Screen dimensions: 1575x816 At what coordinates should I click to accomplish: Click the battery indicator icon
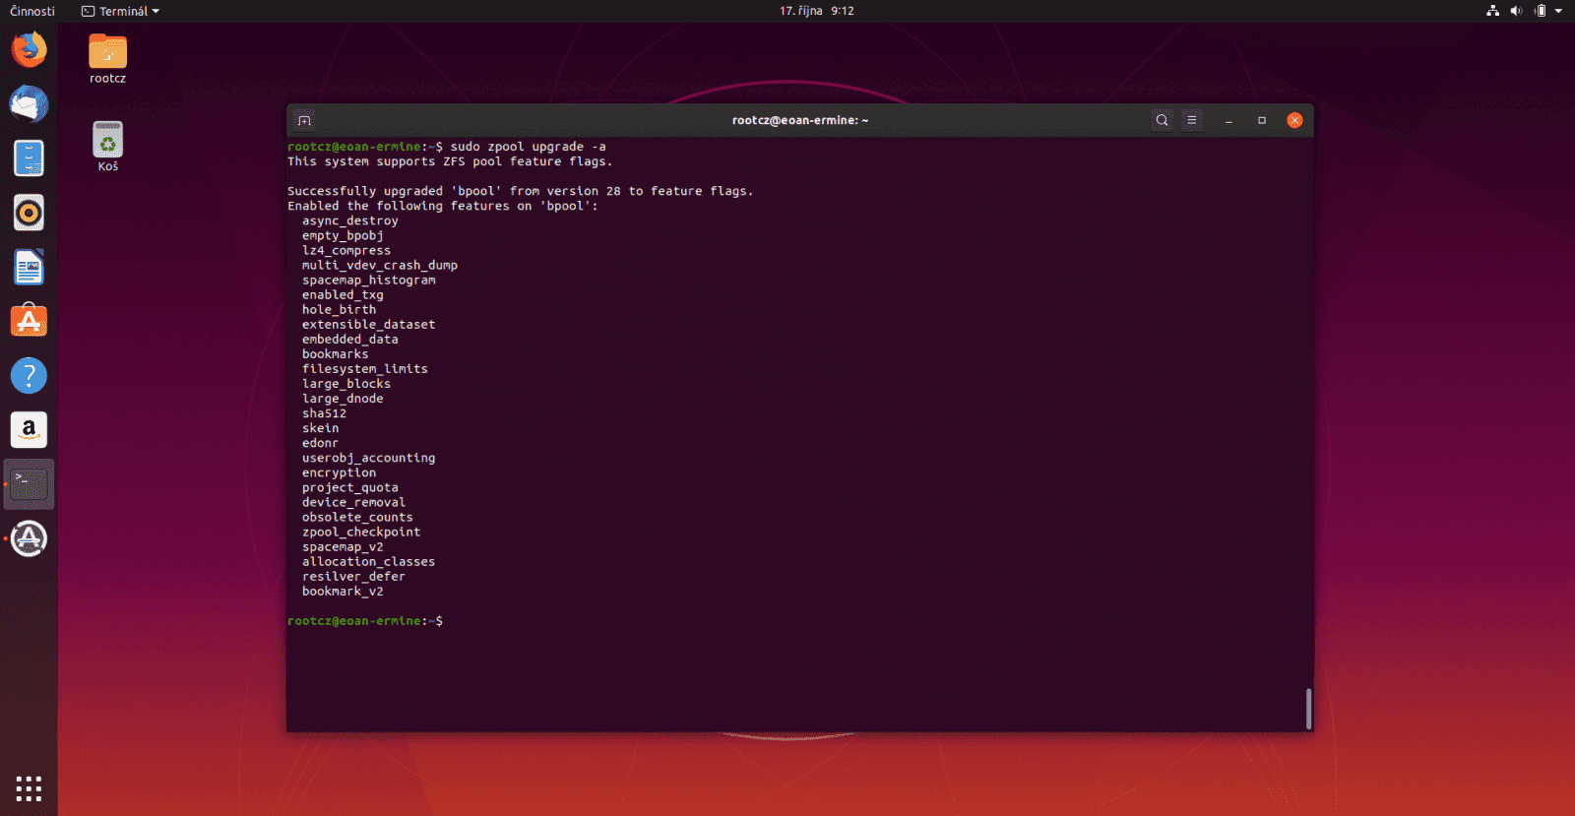click(x=1541, y=11)
